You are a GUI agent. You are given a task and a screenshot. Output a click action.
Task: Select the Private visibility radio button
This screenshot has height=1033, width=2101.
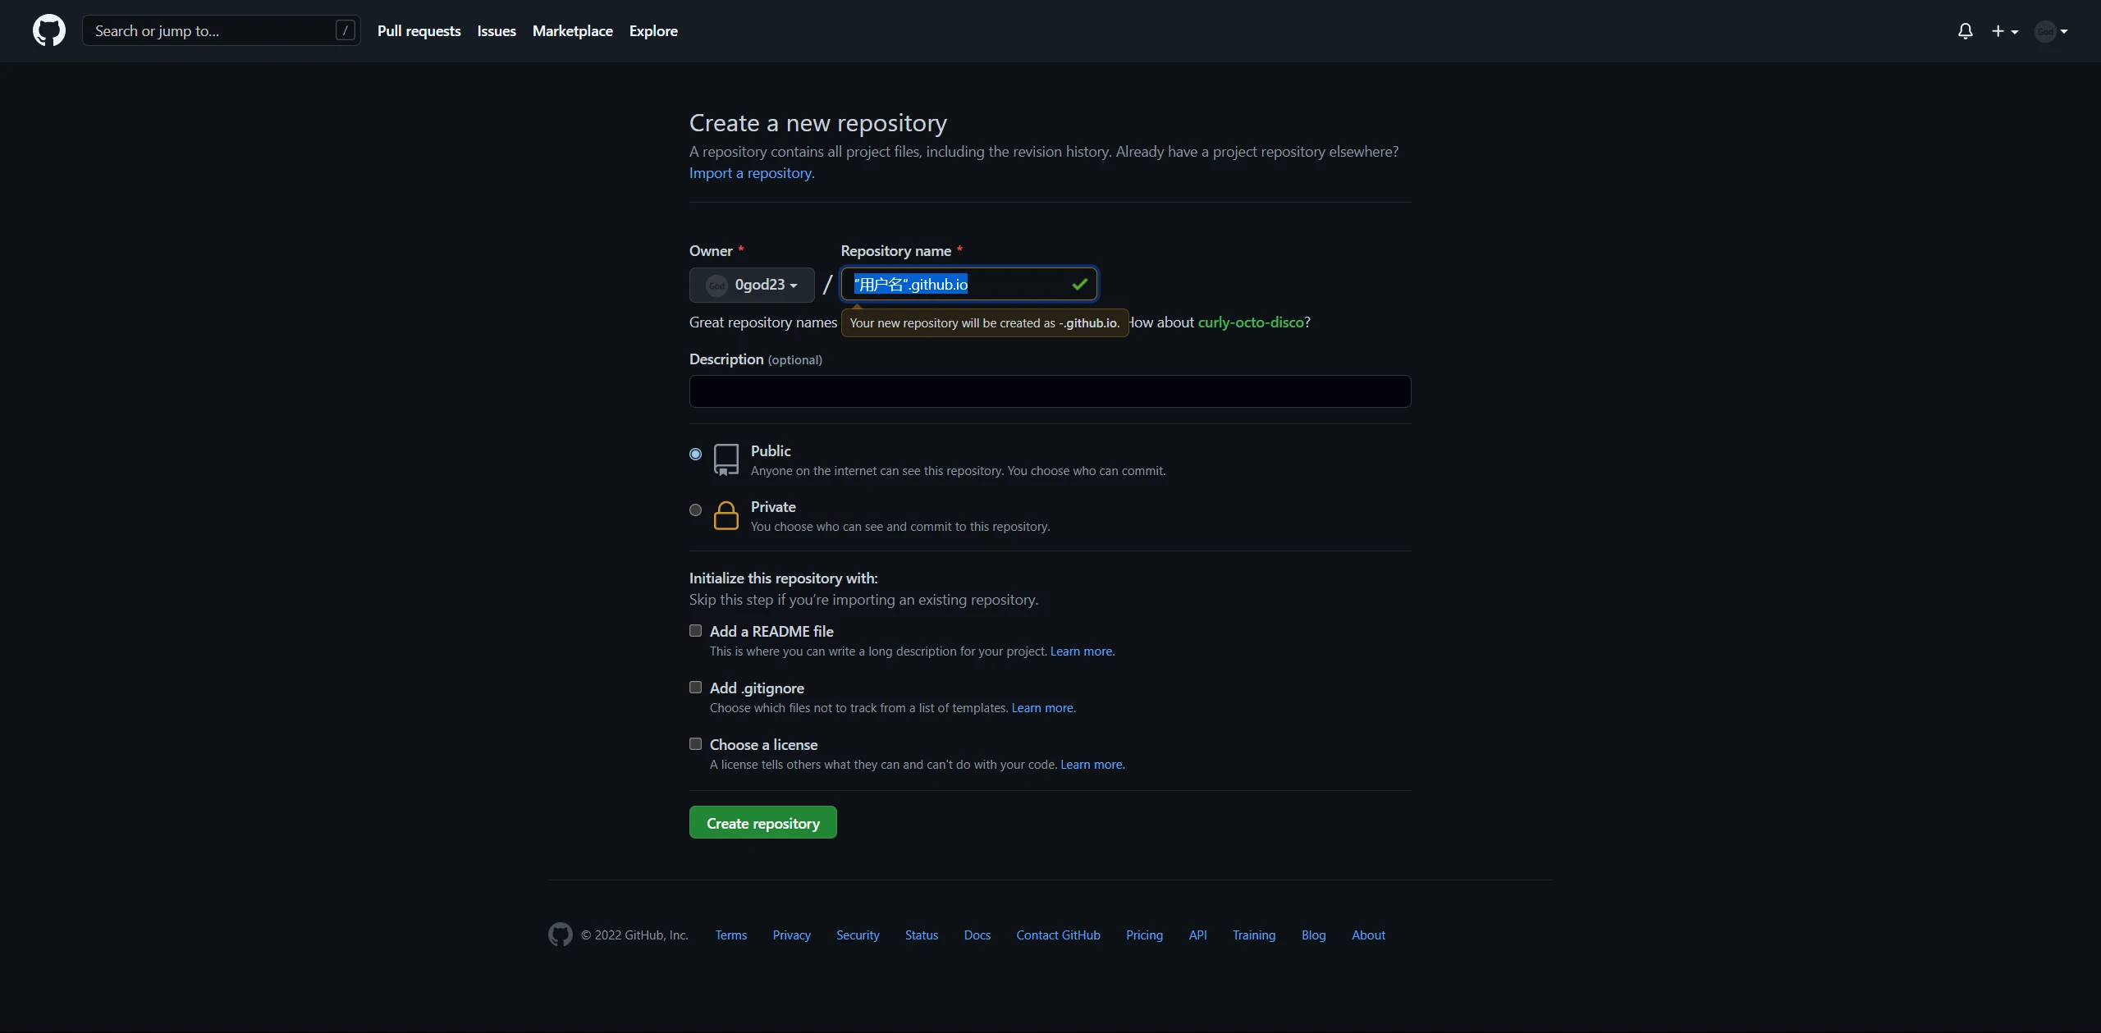pos(695,510)
